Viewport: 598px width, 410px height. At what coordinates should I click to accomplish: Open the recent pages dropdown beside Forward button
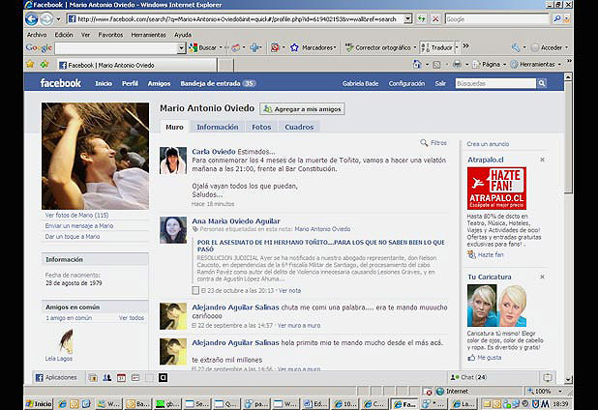tap(58, 19)
